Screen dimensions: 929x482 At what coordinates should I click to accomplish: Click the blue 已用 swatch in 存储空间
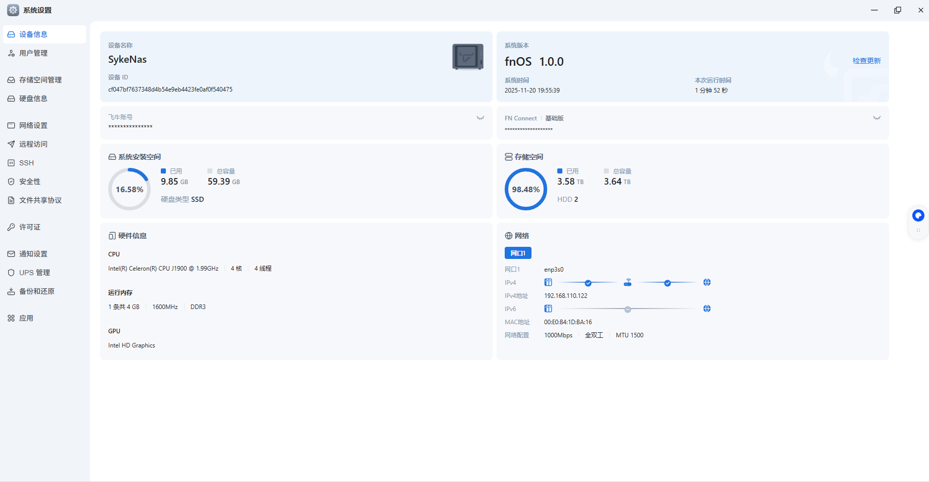pos(560,171)
